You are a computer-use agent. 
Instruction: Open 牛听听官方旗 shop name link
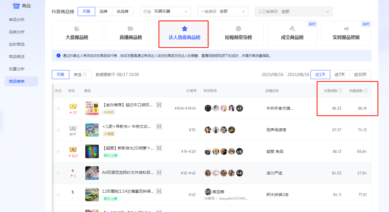click(280, 108)
